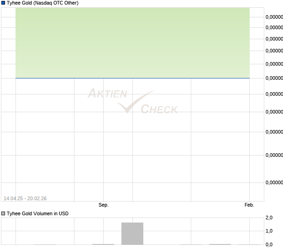
Task: Click the gray Volumen legend swatch
Action: point(3,213)
